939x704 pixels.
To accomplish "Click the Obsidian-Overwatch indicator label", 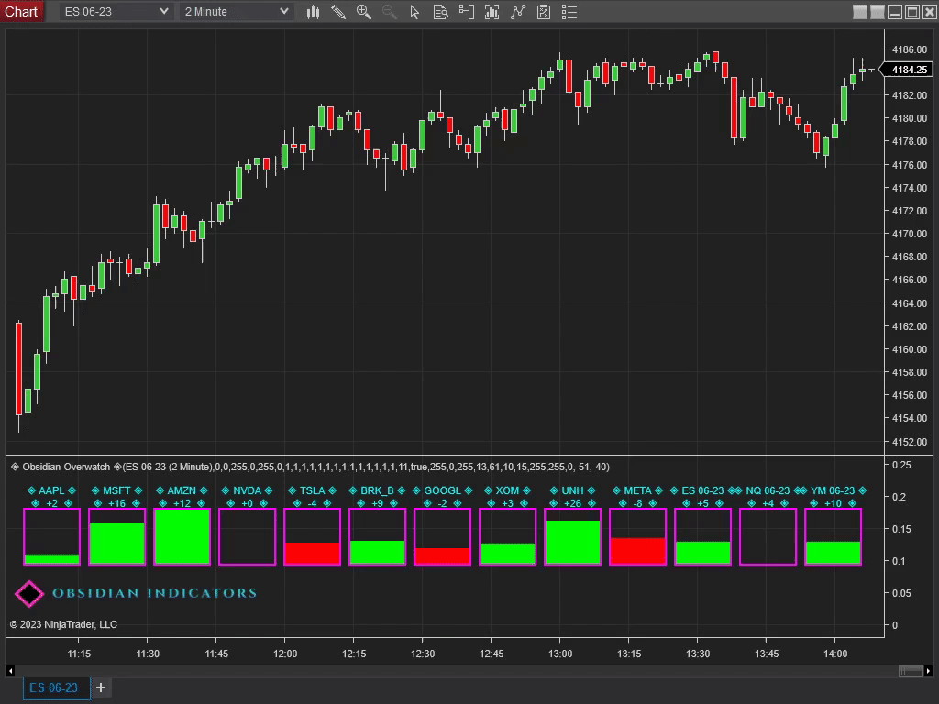I will pos(66,467).
